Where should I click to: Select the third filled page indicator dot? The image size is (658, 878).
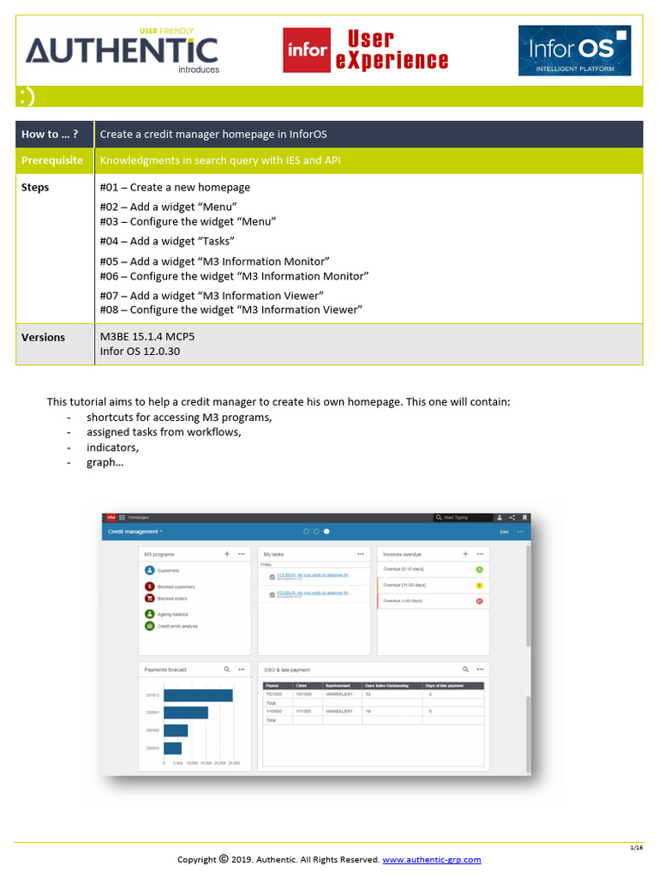[x=326, y=532]
